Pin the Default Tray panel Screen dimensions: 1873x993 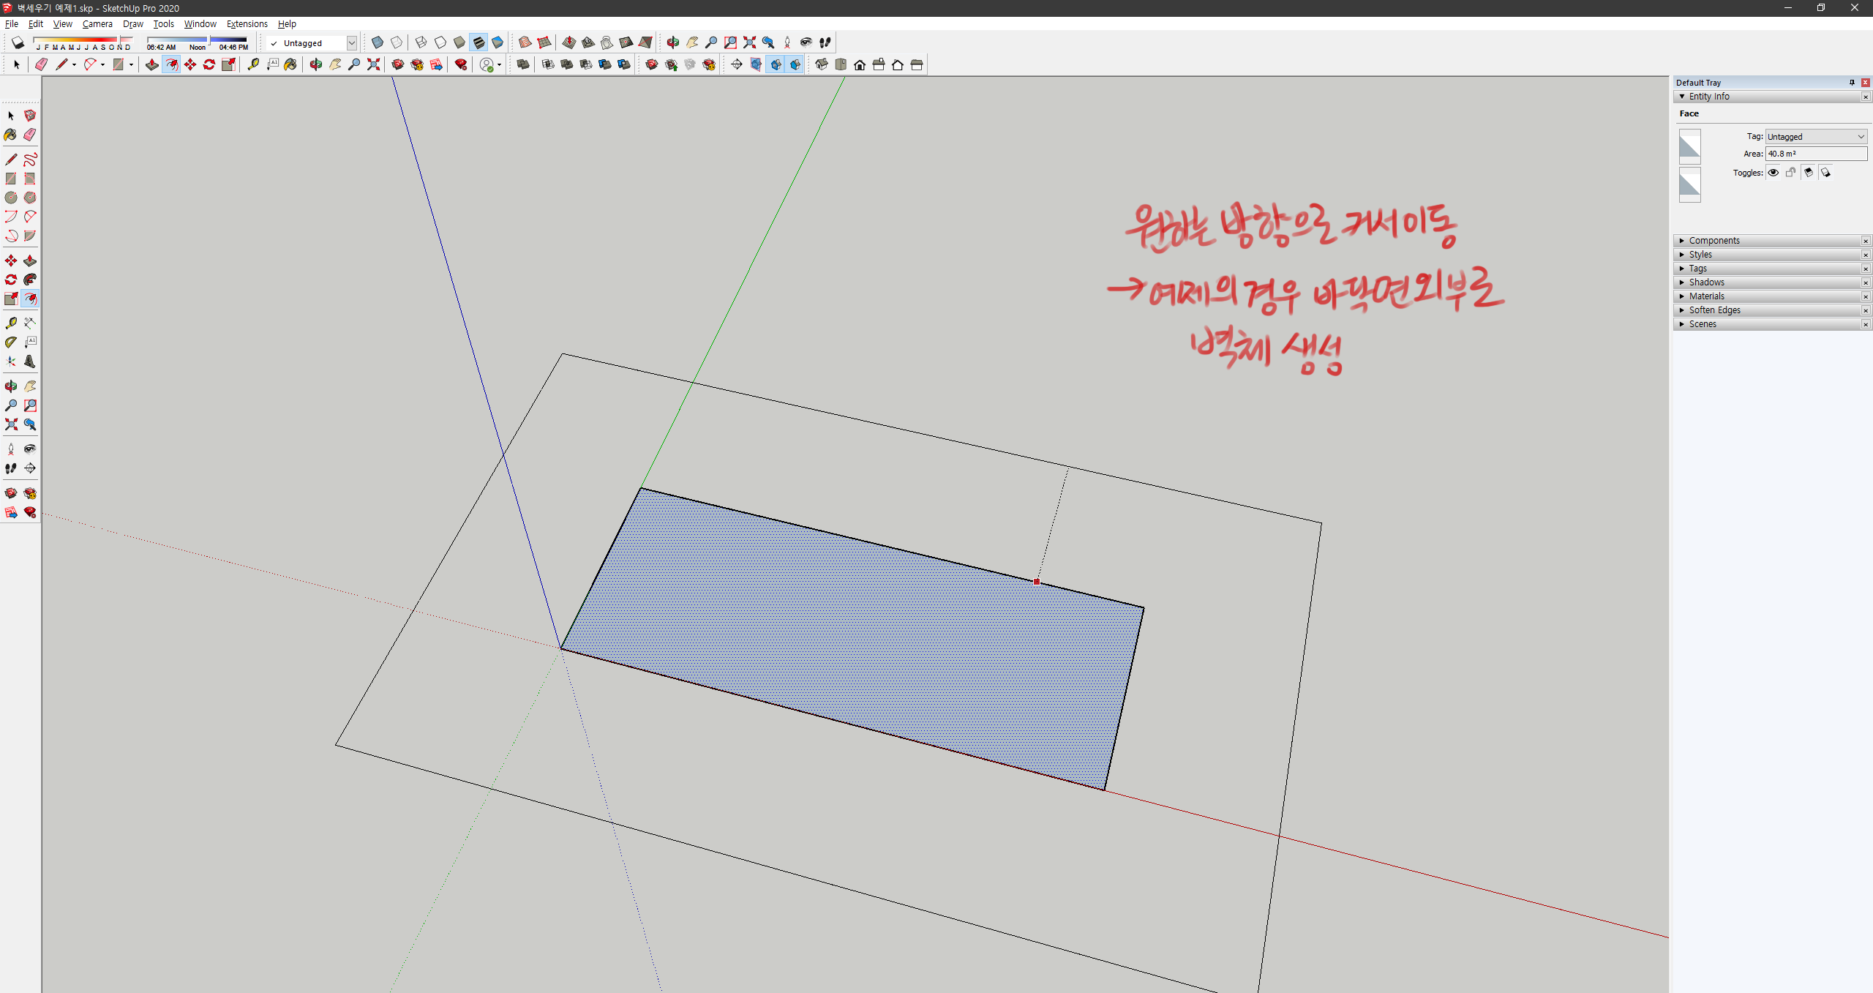coord(1852,83)
